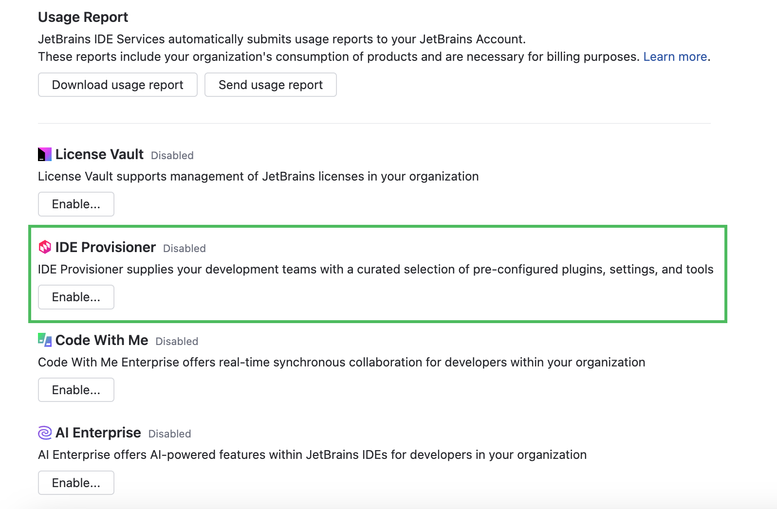Download the usage report
The width and height of the screenshot is (777, 509).
[x=117, y=85]
